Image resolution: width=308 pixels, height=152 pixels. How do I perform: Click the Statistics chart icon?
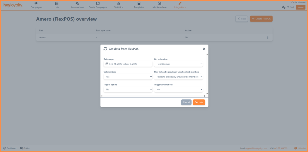coord(119,3)
